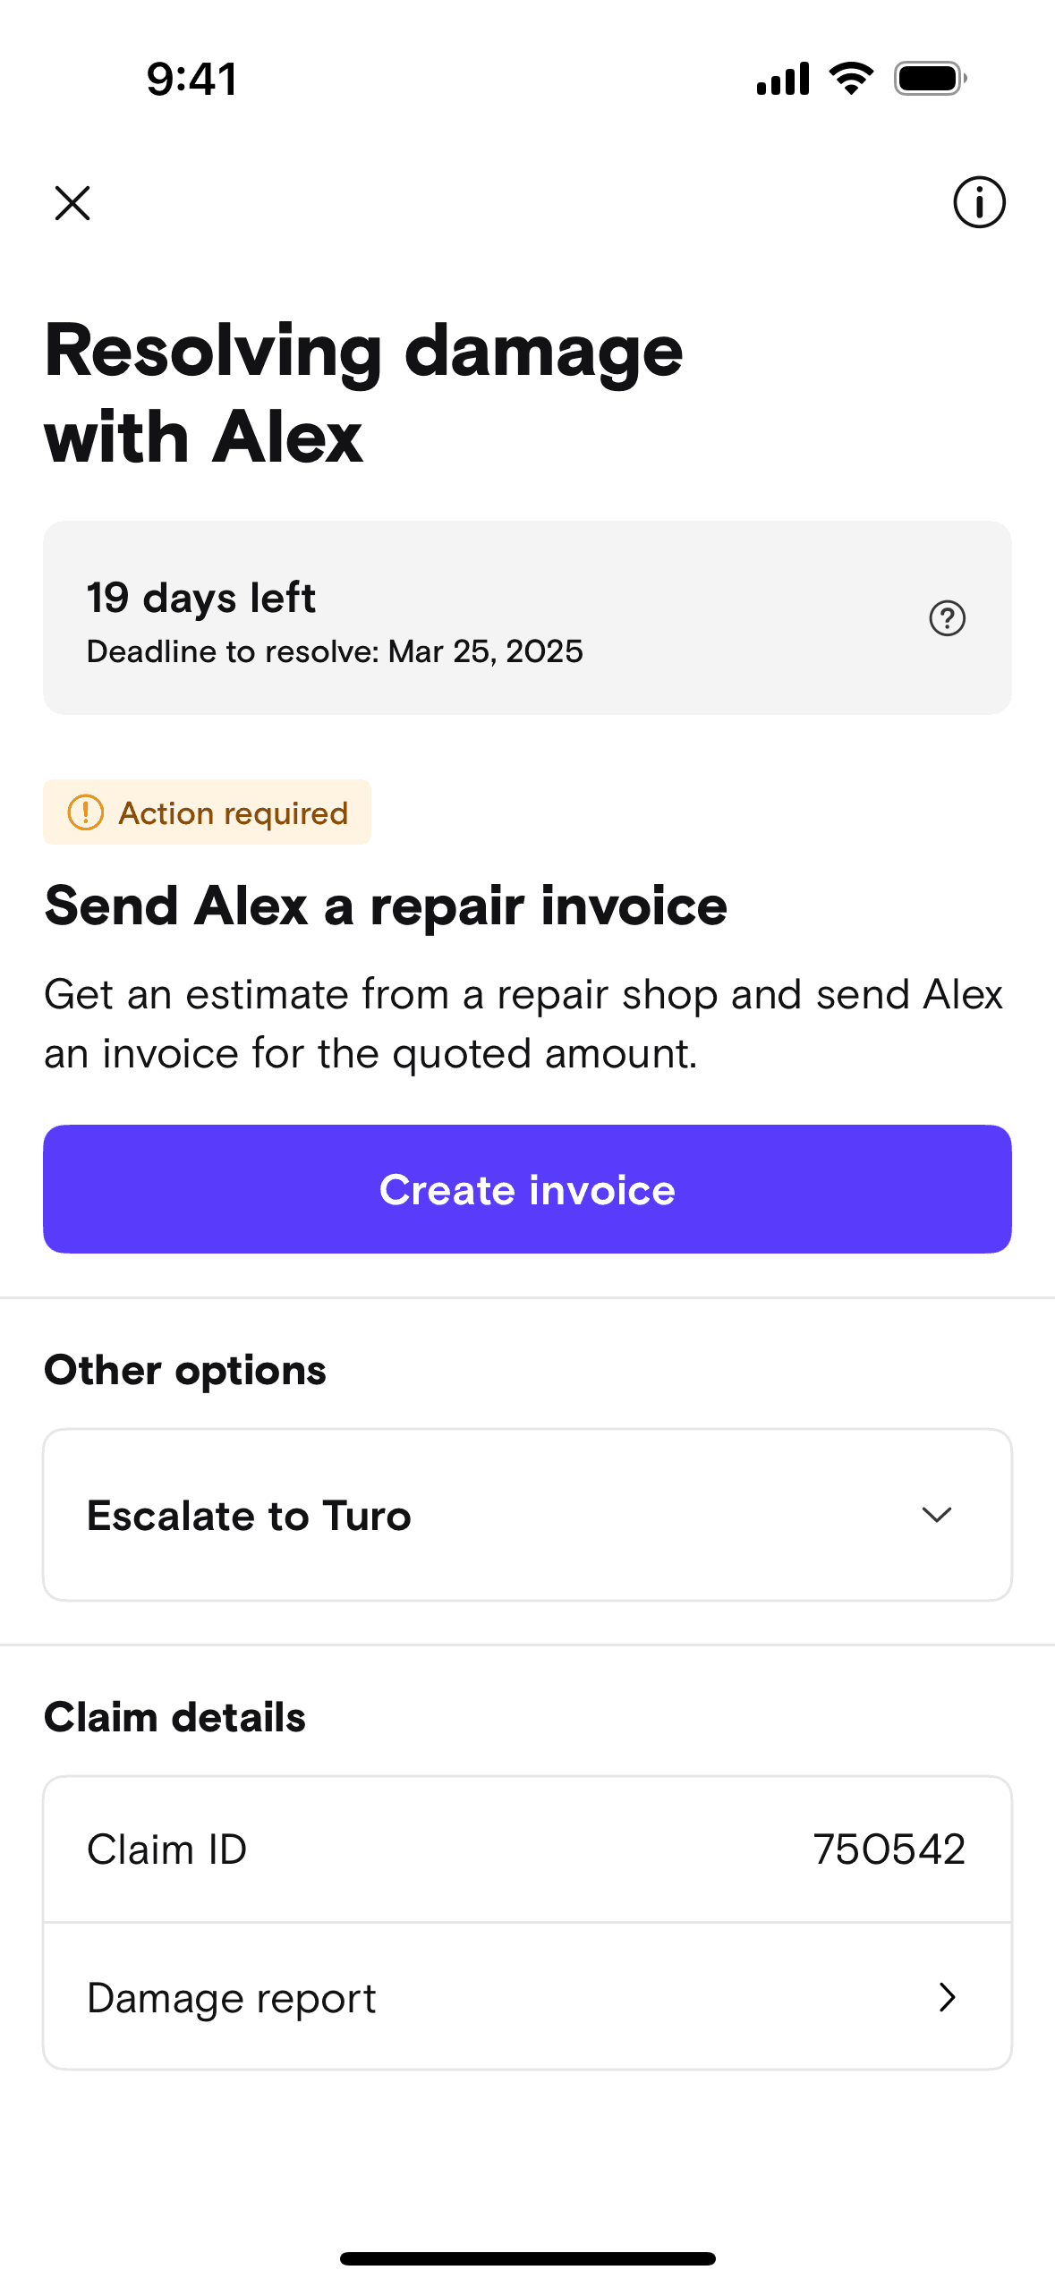Click the Wi-Fi status icon

click(x=851, y=79)
